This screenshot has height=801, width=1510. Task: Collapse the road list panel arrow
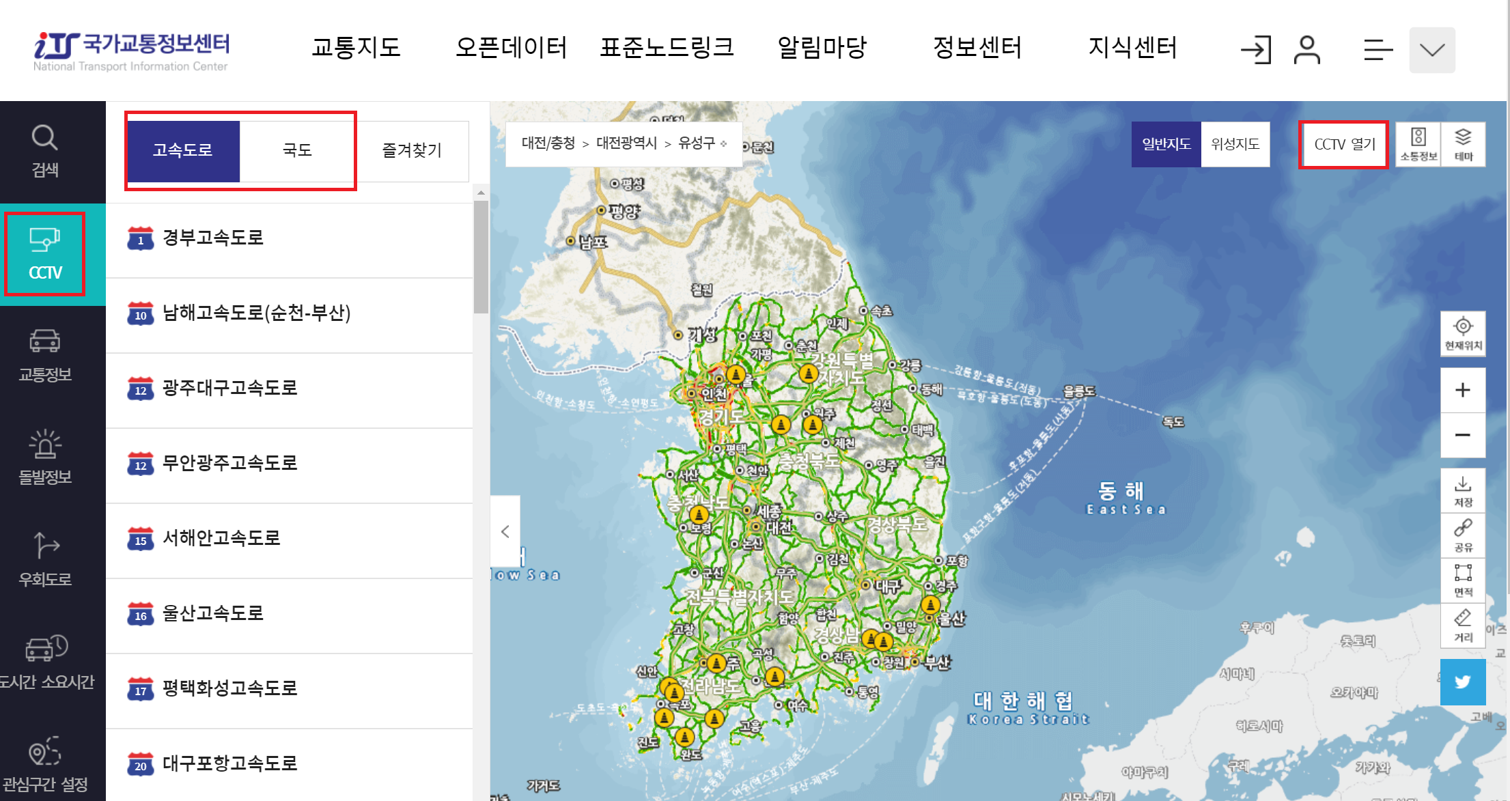click(x=506, y=531)
